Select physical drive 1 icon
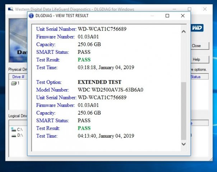The image size is (217, 172). pyautogui.click(x=14, y=83)
